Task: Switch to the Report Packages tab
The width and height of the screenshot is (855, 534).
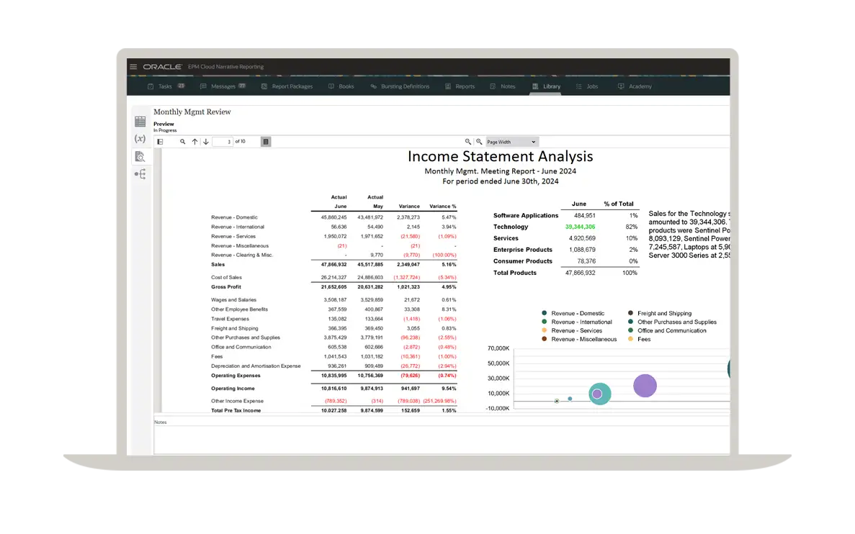Action: (x=287, y=86)
